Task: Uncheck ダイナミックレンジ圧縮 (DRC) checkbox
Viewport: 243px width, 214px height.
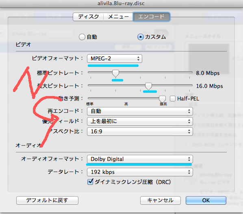Action: point(90,182)
